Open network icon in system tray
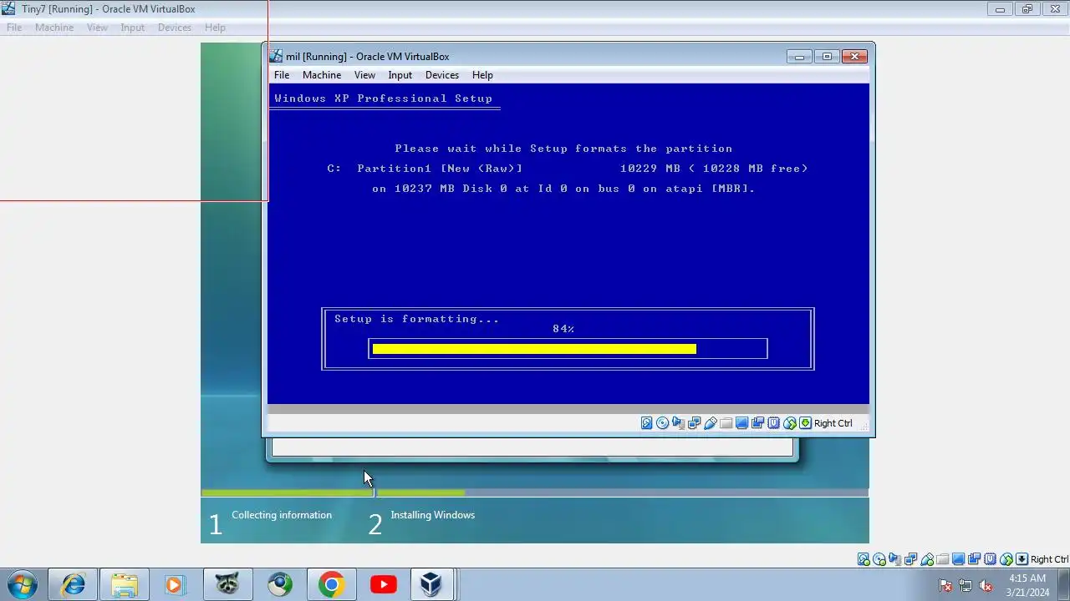The image size is (1070, 601). click(x=966, y=585)
